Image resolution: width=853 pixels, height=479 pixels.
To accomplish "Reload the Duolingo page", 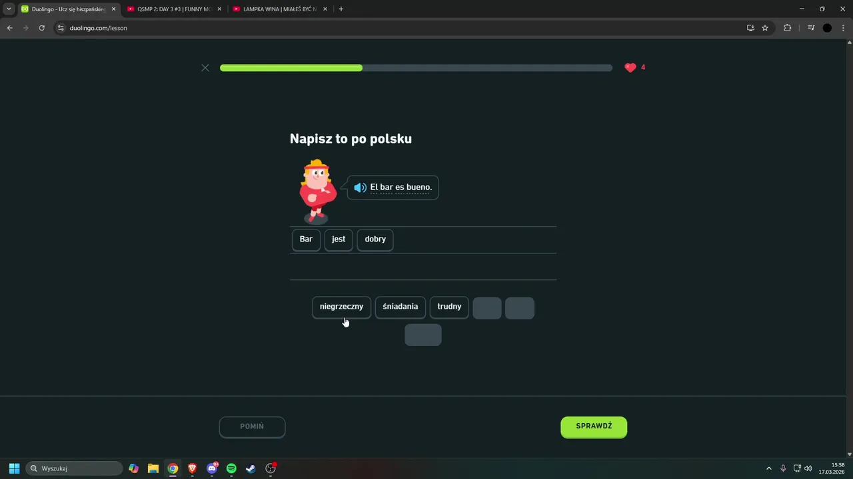I will (42, 28).
